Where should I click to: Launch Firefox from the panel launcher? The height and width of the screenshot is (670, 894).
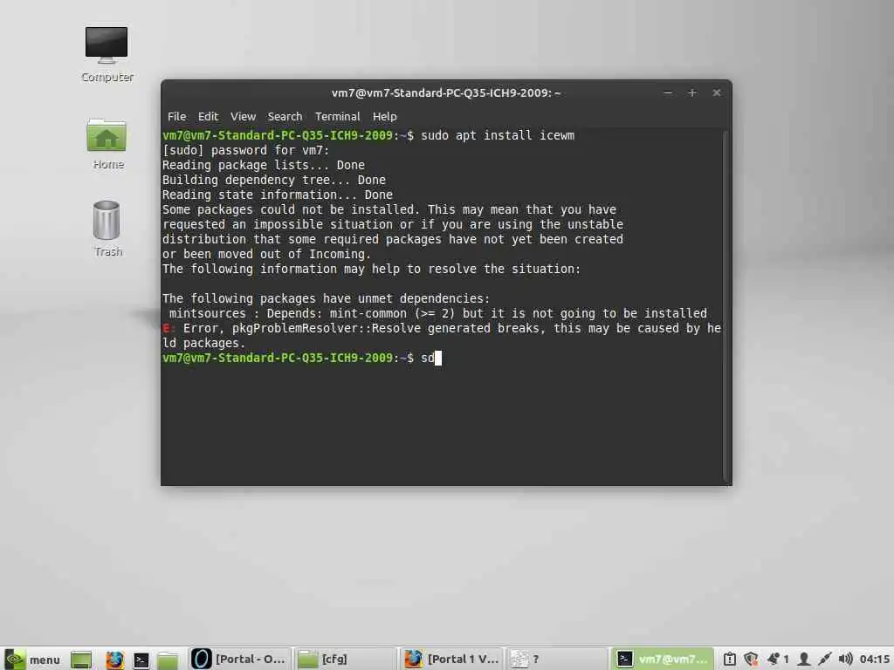pyautogui.click(x=114, y=660)
